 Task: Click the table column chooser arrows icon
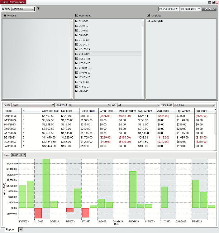pos(215,111)
